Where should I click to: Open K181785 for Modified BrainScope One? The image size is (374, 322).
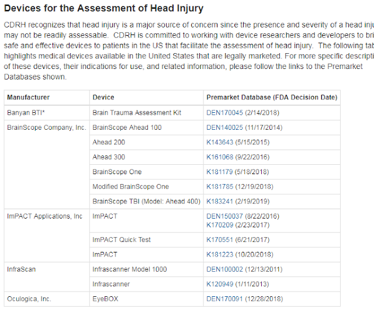point(220,186)
